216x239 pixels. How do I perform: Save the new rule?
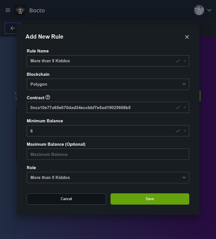point(150,199)
